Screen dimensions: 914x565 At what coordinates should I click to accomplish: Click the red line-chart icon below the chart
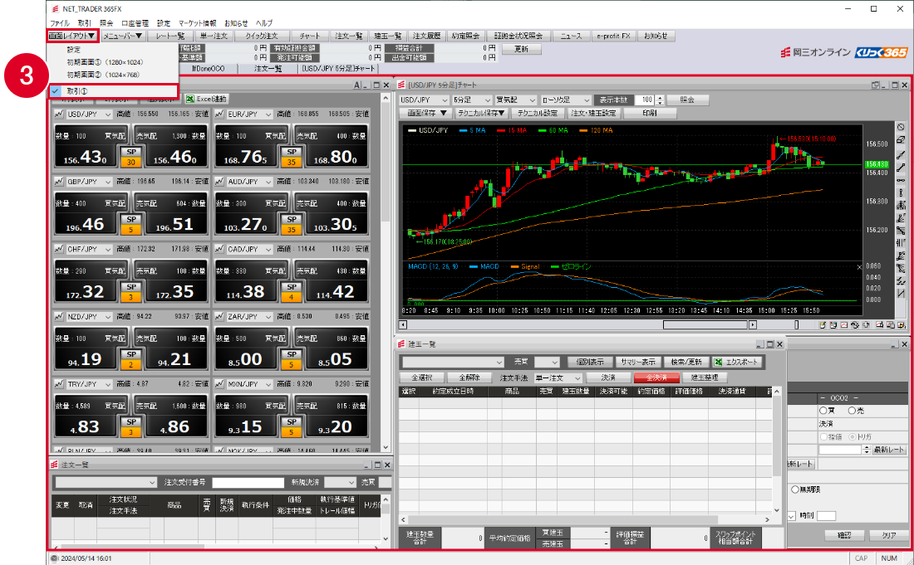click(844, 324)
